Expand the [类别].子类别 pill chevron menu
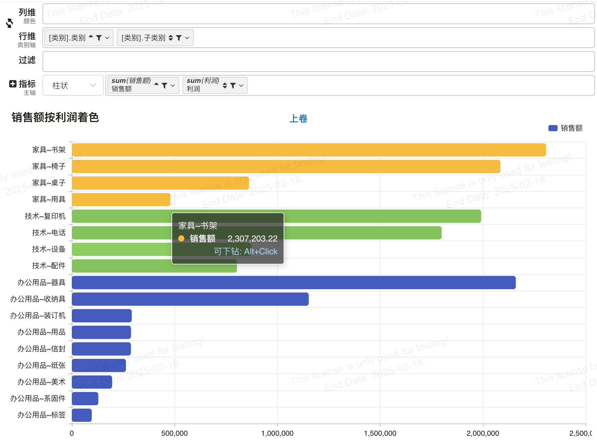Viewport: 597px width, 444px height. 187,38
